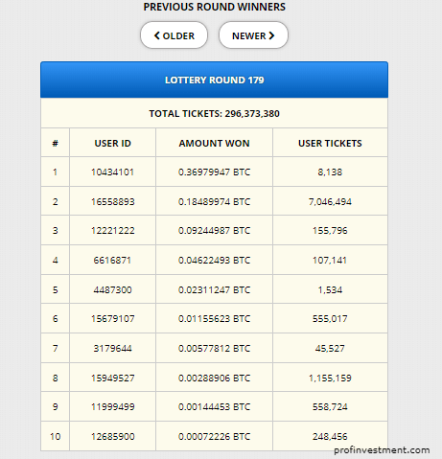Click the left chevron on OLDER
This screenshot has width=442, height=459.
tap(157, 35)
